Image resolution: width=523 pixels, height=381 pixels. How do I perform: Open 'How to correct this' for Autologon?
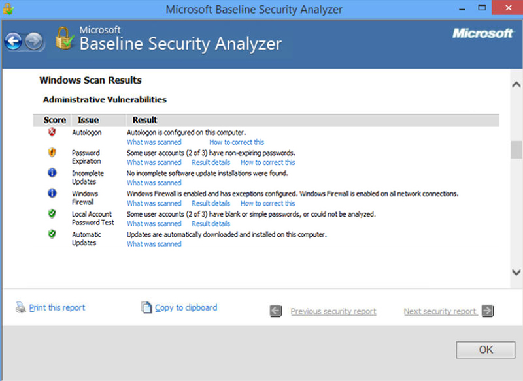pyautogui.click(x=237, y=142)
